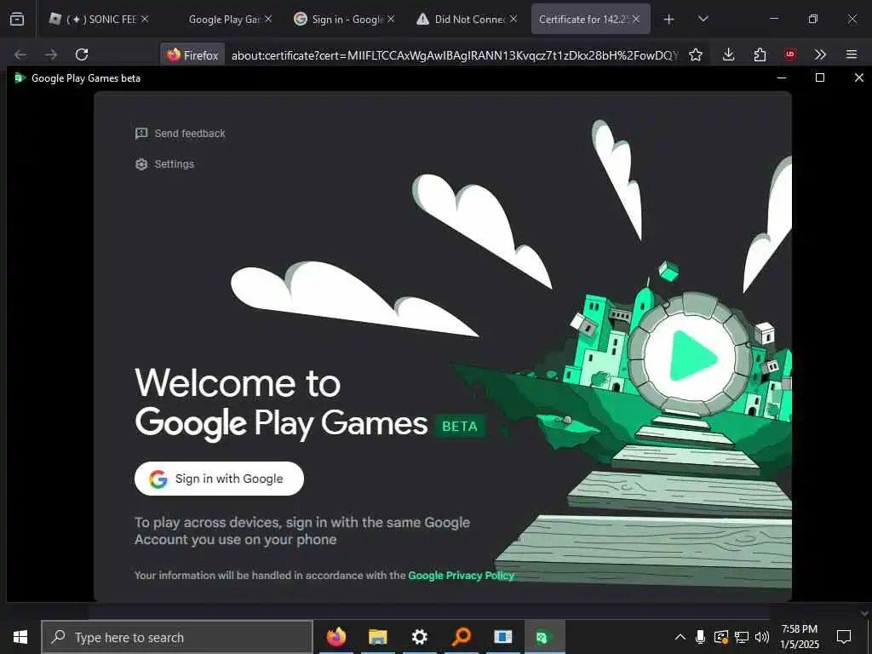Image resolution: width=872 pixels, height=654 pixels.
Task: Click the Send feedback speech-bubble icon
Action: 141,134
